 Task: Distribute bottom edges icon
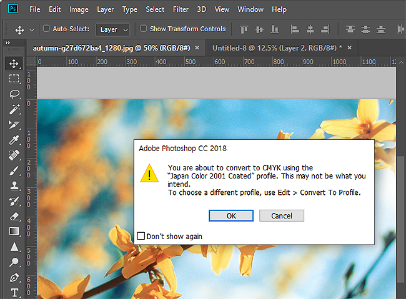coord(380,29)
